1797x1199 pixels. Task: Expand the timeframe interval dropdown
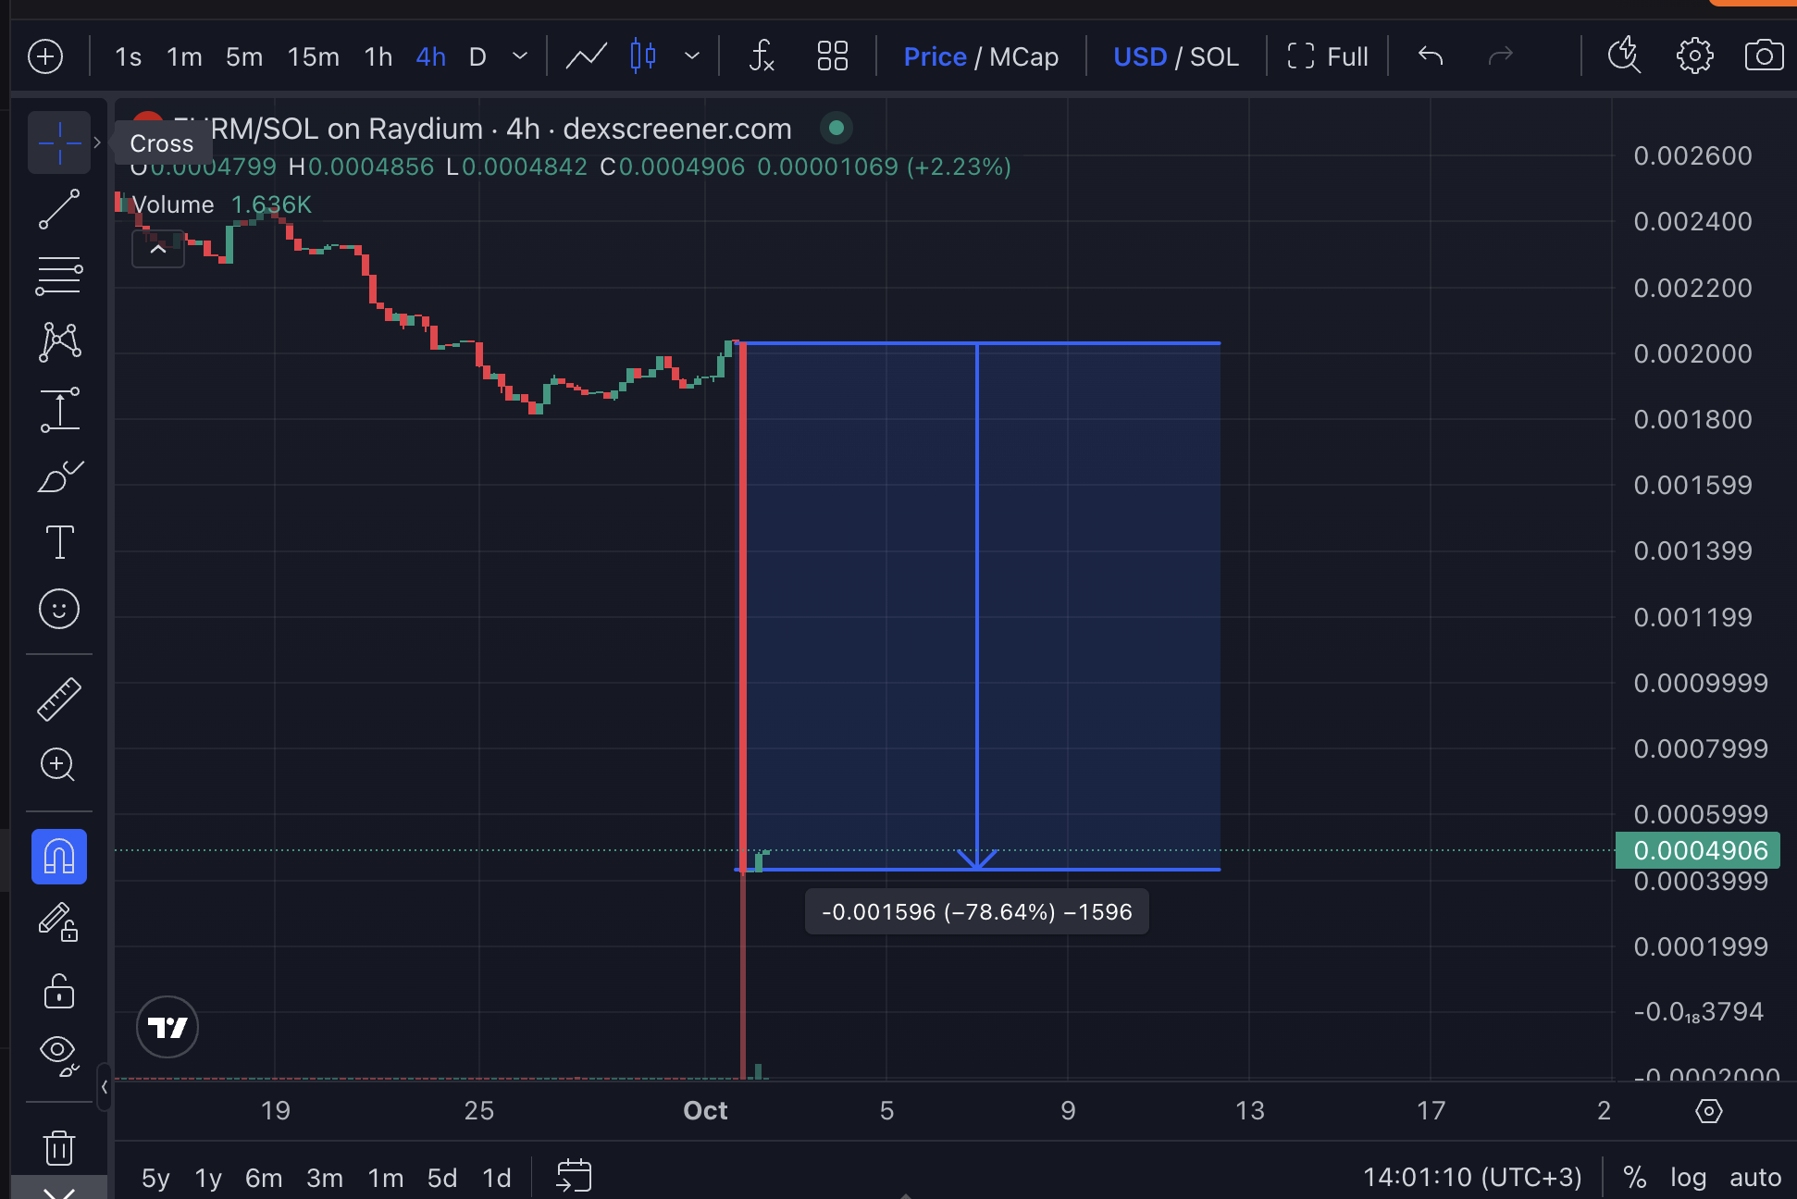[x=520, y=56]
